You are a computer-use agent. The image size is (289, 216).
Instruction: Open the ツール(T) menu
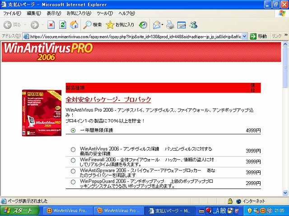105,13
